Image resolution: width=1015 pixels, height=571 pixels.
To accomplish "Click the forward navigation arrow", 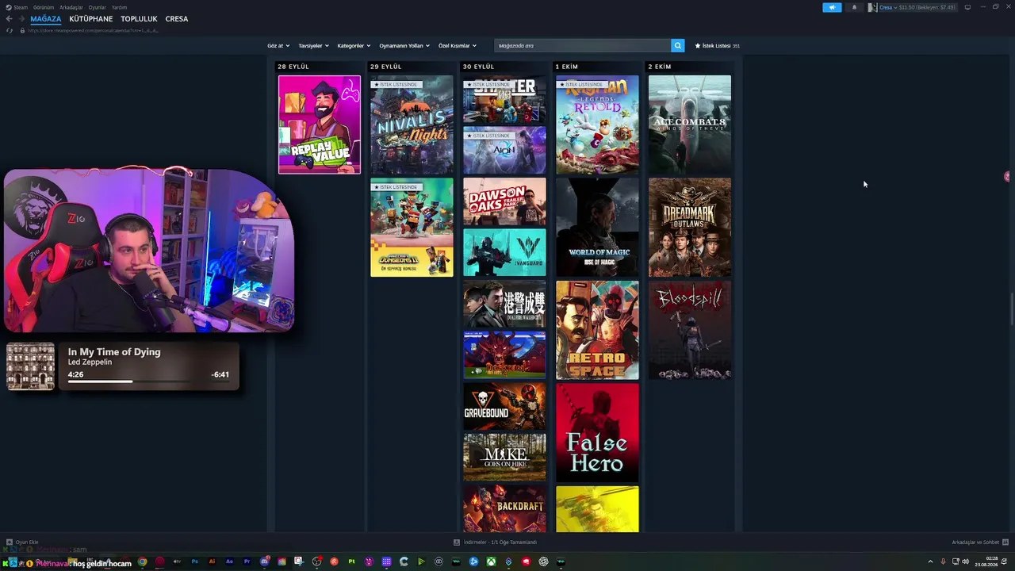I will [x=21, y=19].
